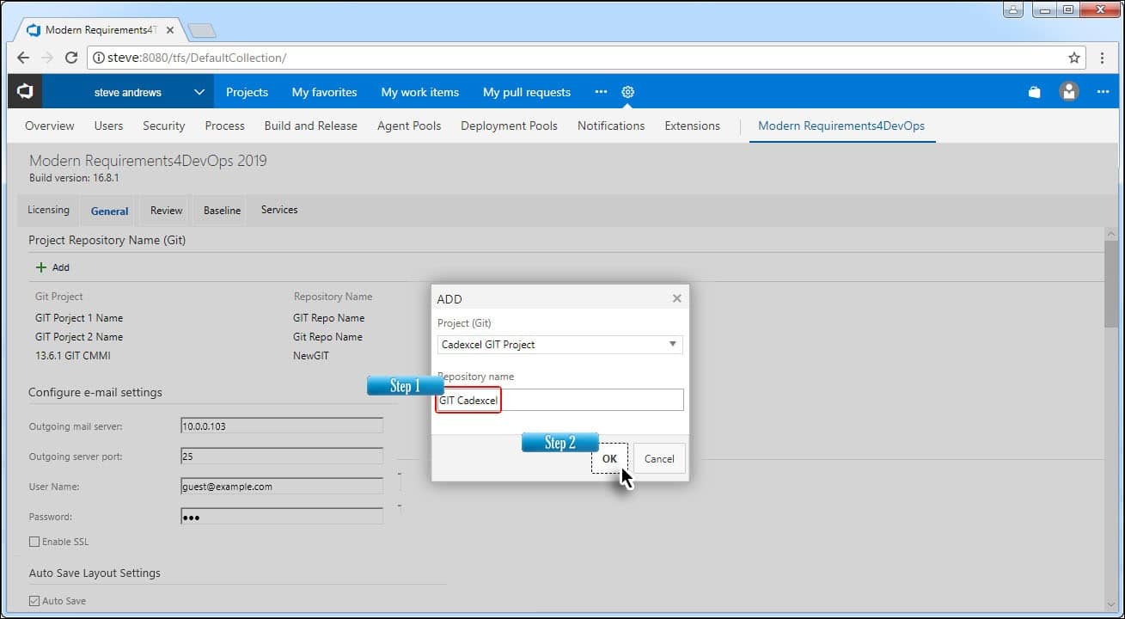Switch to the Services sub-tab
Viewport: 1125px width, 619px height.
(x=279, y=210)
